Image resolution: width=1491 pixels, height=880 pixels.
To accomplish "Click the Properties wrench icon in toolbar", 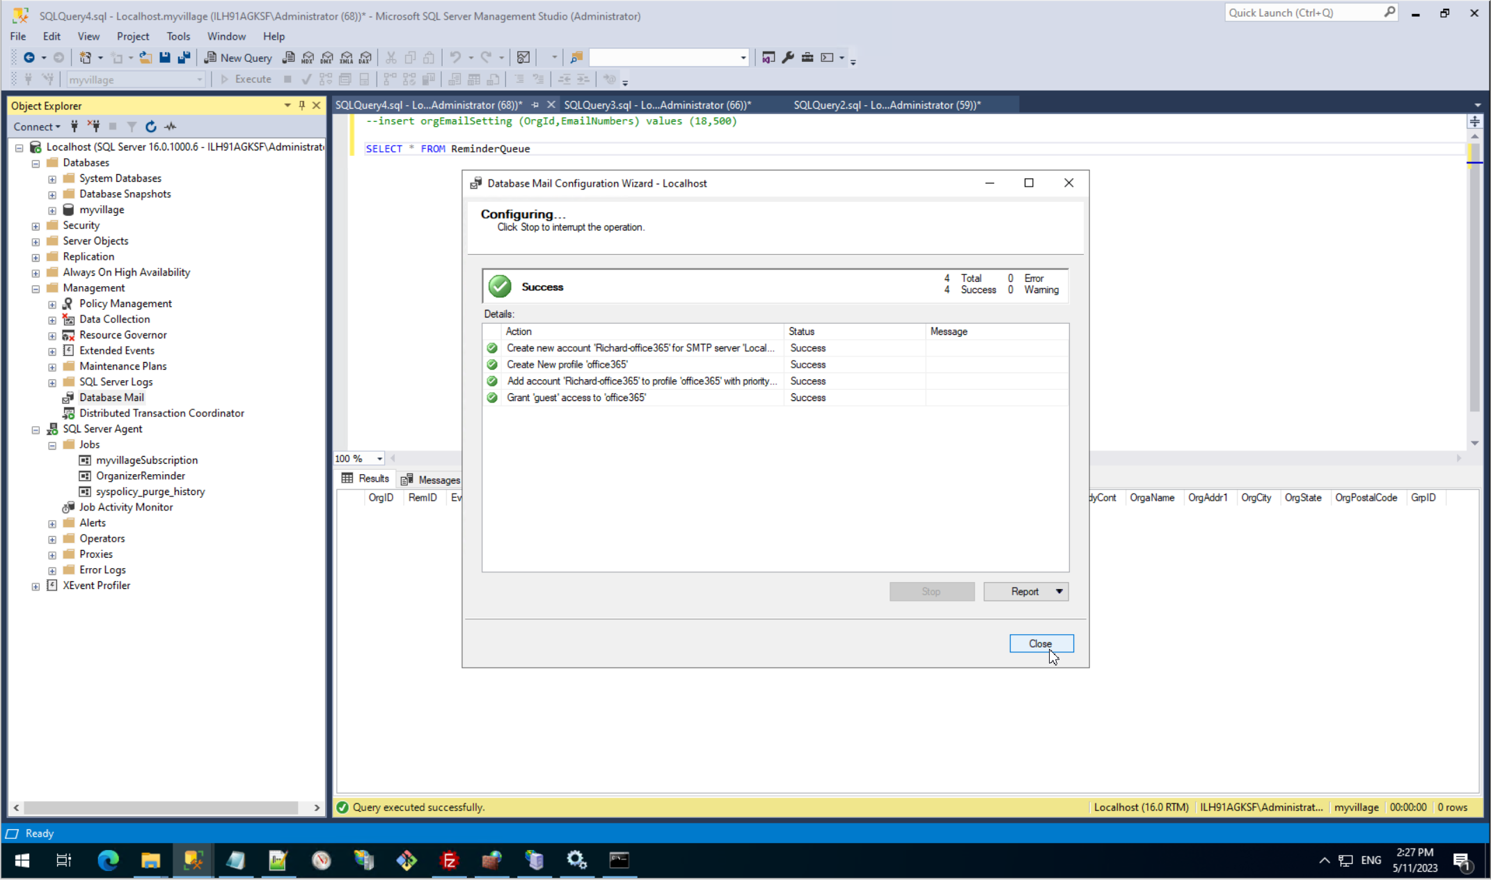I will click(788, 58).
